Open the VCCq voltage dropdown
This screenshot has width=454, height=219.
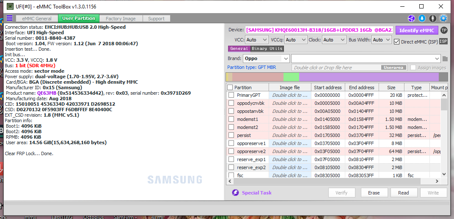(296, 40)
